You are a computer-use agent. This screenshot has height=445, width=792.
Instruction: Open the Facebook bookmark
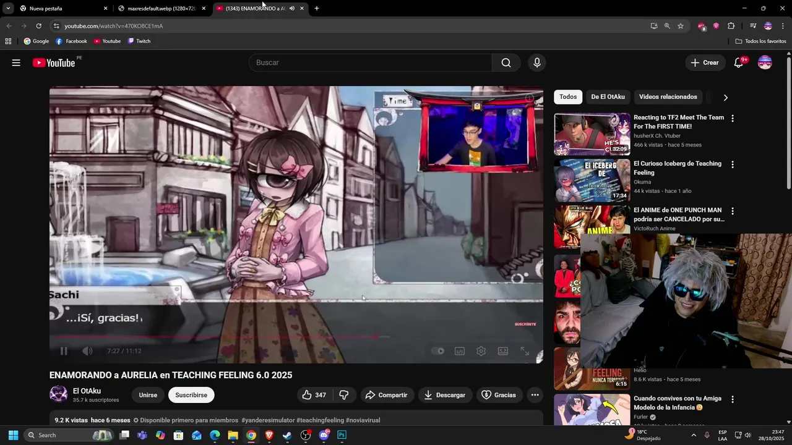(71, 41)
